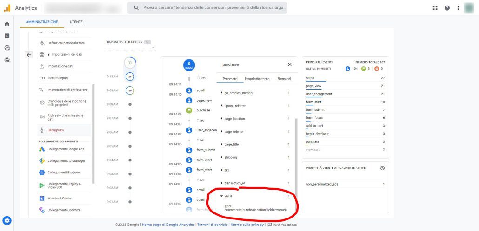The image size is (479, 231).
Task: Open the Advertising icon in left sidebar
Action: click(x=7, y=60)
